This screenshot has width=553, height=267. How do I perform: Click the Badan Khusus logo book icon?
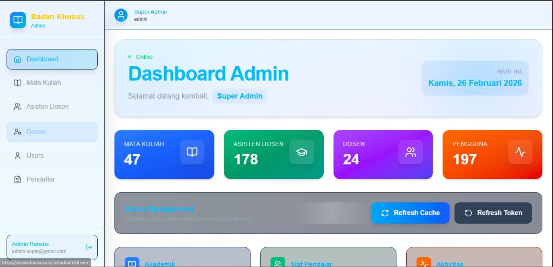coord(18,20)
